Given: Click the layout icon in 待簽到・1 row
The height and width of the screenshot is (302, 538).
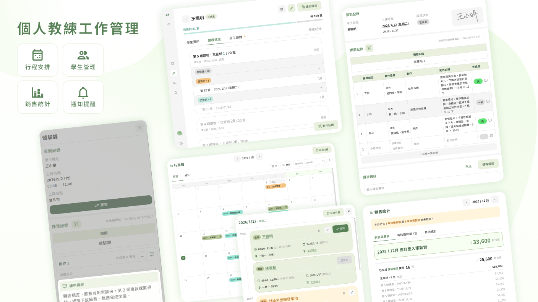Looking at the screenshot, I should (320, 78).
